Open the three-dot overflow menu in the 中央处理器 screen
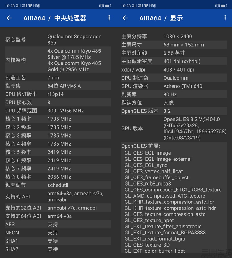 (109, 18)
